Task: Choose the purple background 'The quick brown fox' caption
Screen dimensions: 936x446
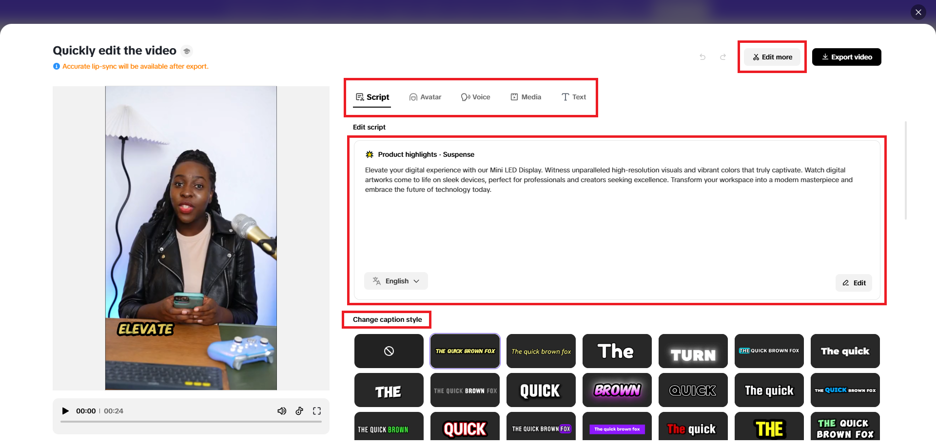Action: [617, 427]
